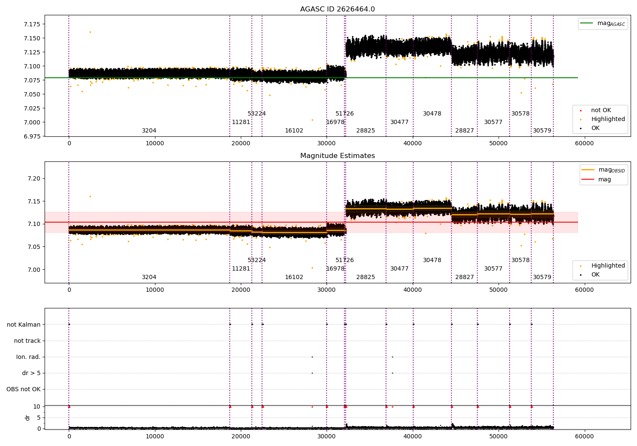Viewport: 637px width, 446px height.
Task: Click the 7.20 y-axis tick in middle plot
Action: click(x=34, y=178)
